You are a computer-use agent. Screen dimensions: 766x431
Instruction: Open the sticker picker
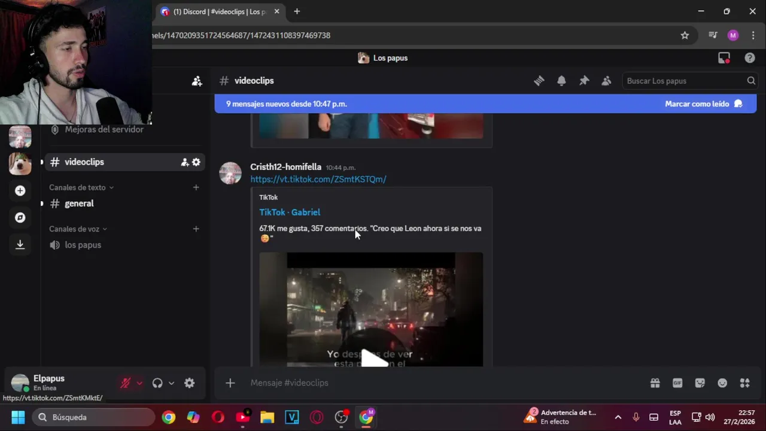(700, 383)
